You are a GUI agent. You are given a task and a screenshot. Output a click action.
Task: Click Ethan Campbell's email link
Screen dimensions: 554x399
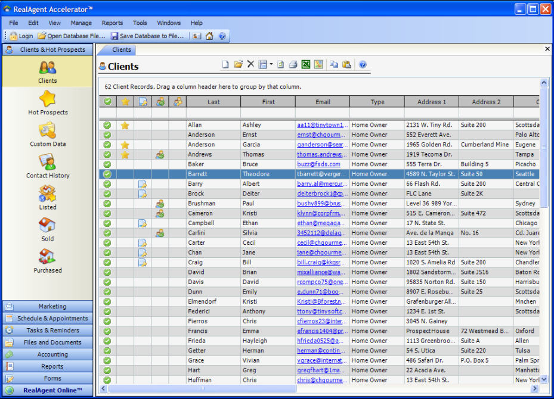[x=320, y=223]
